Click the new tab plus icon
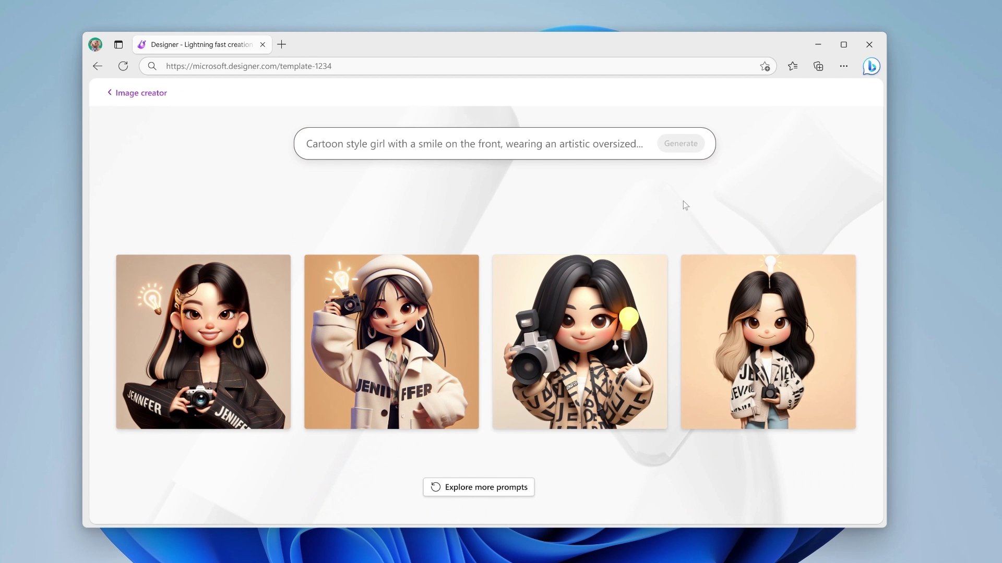The width and height of the screenshot is (1002, 563). [x=280, y=44]
